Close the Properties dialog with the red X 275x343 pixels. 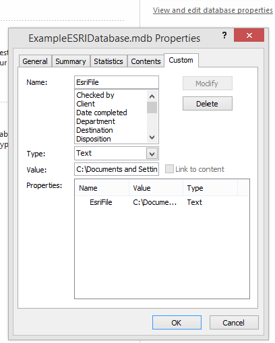point(249,35)
